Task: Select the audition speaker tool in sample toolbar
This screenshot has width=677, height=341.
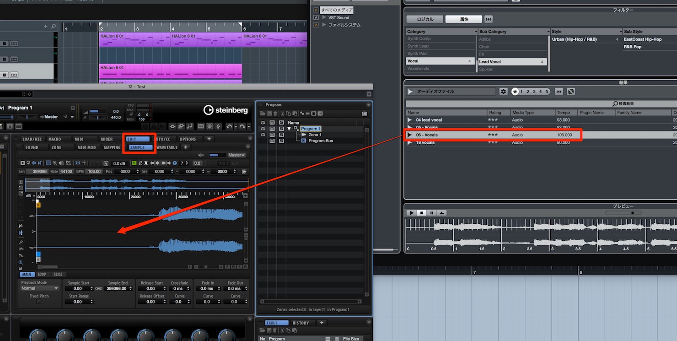Action: [61, 163]
